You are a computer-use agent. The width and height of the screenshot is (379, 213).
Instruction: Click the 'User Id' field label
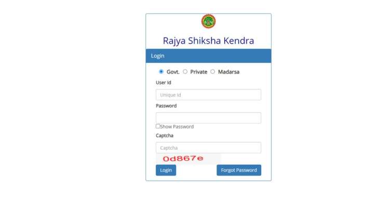coord(164,83)
